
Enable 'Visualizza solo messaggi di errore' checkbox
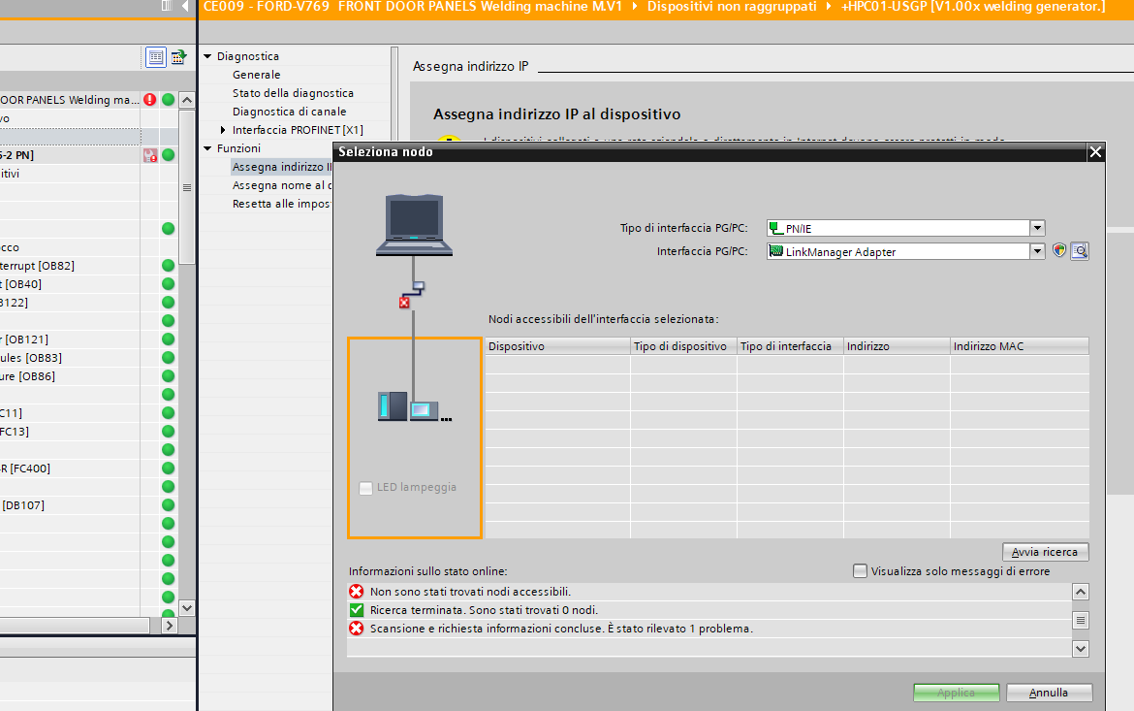click(860, 571)
